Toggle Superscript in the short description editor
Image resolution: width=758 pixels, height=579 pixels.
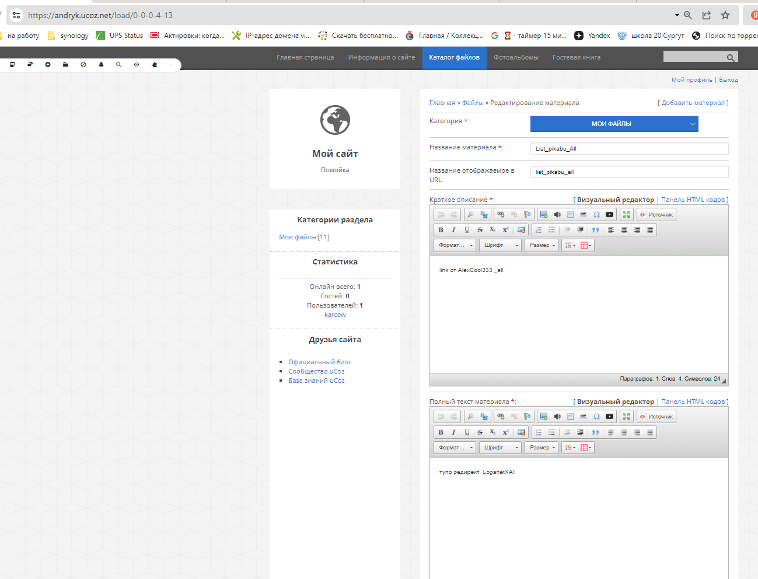[x=506, y=230]
